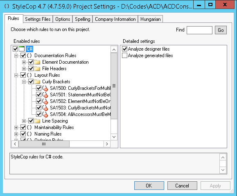Click the StyleCop title bar braces icon
Screen dimensions: 237x196
point(7,6)
